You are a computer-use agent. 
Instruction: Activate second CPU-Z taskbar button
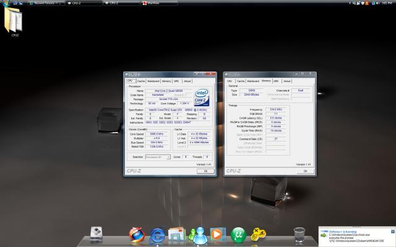(x=121, y=3)
